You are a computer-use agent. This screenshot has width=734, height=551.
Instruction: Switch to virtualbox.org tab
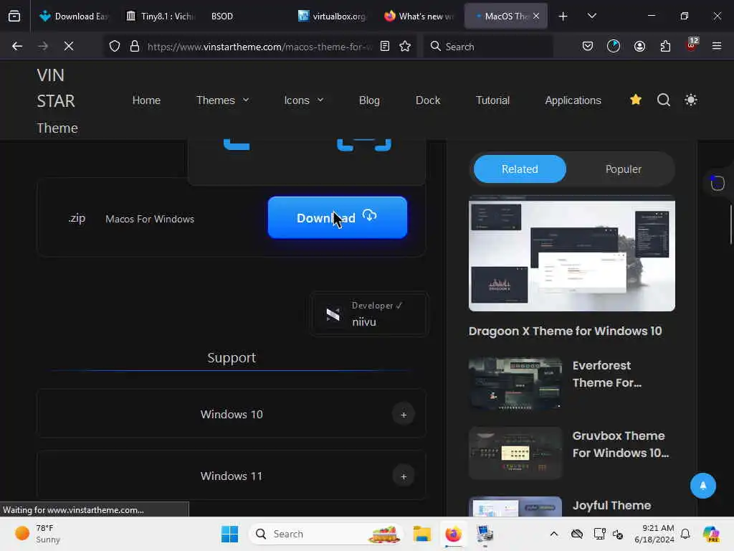click(332, 17)
